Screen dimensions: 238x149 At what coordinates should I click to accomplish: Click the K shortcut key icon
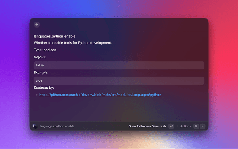click(202, 126)
